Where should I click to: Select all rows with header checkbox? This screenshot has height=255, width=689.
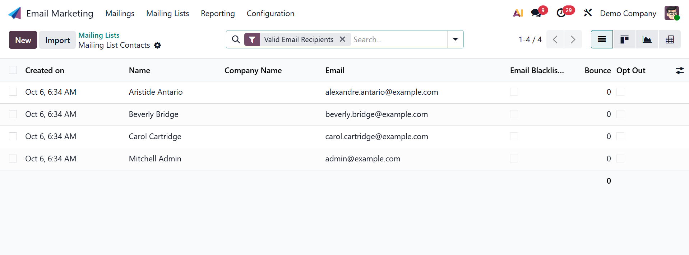pyautogui.click(x=13, y=70)
